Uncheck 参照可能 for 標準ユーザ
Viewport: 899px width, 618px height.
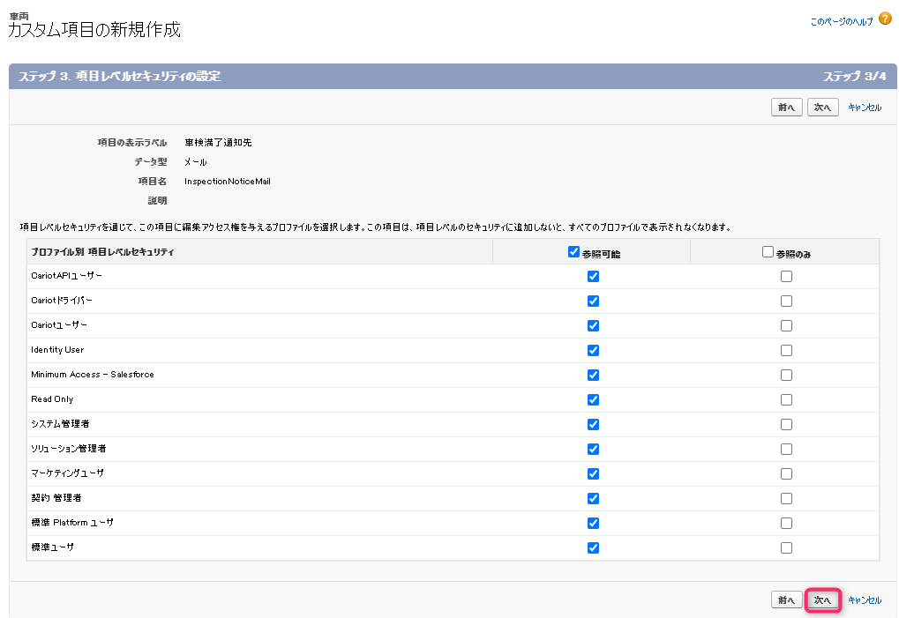tap(593, 547)
